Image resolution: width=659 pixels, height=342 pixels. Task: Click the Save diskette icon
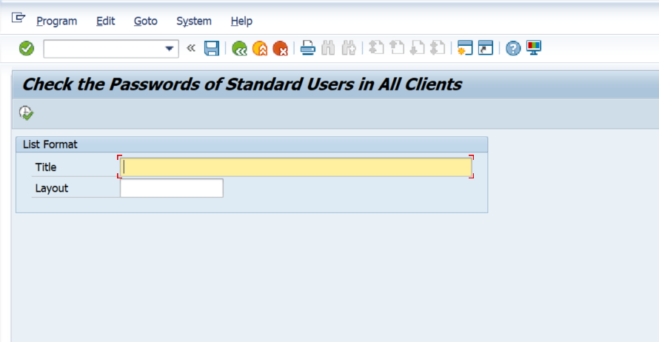212,49
